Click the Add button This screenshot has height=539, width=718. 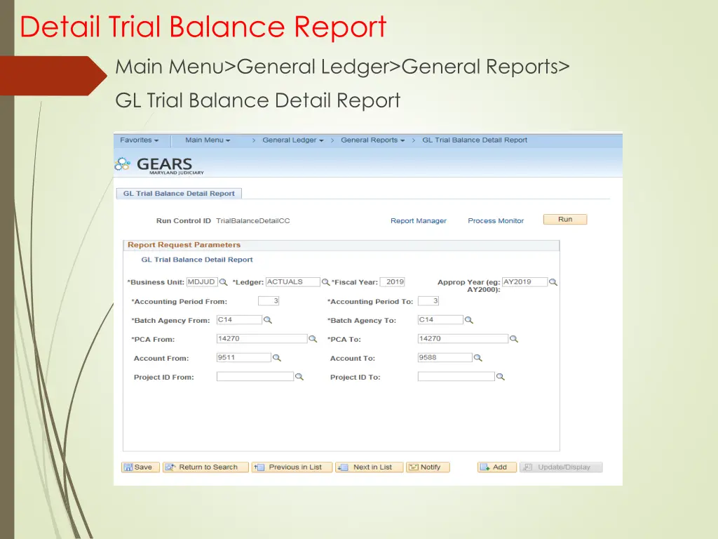point(497,467)
